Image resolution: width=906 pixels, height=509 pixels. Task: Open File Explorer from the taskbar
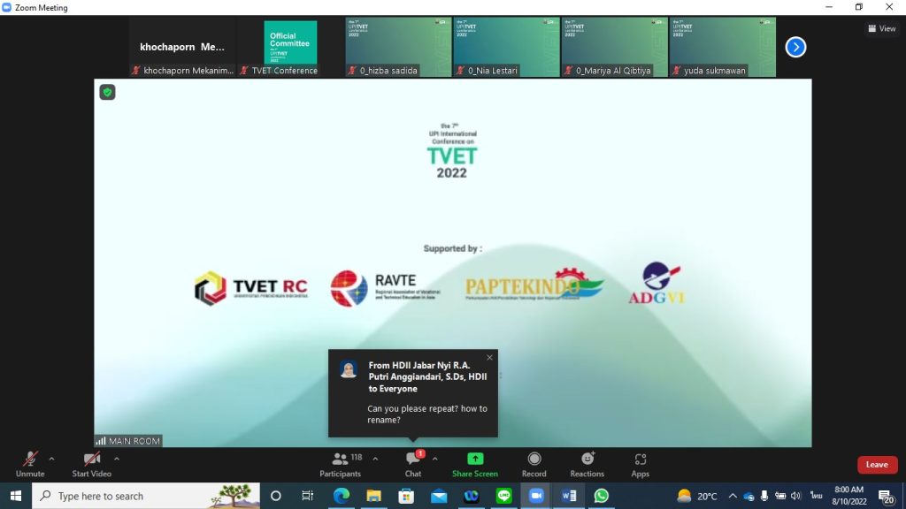coord(374,496)
